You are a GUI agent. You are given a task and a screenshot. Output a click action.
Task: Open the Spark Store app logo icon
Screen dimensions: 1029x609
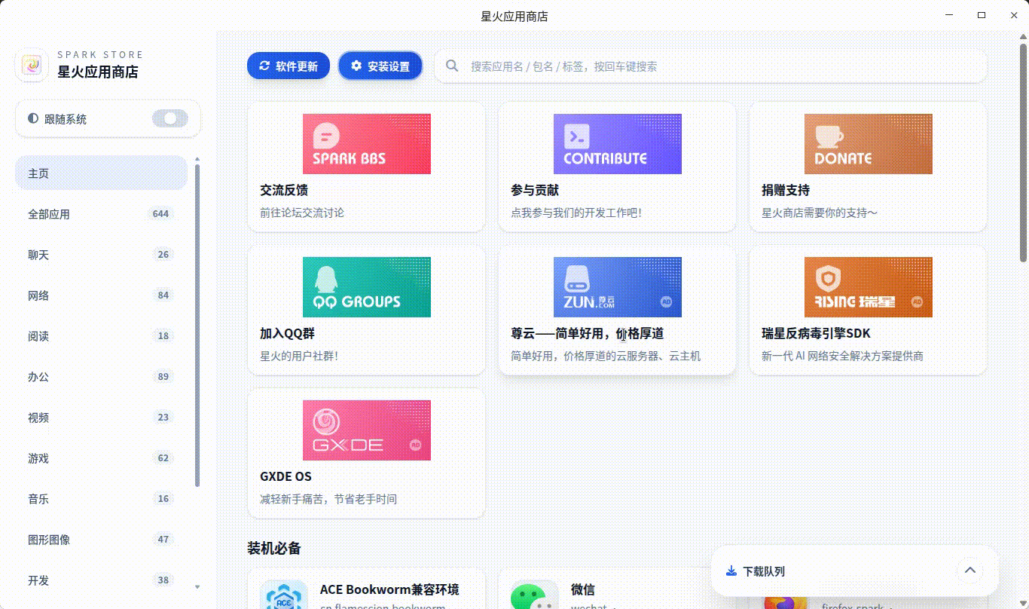tap(32, 64)
